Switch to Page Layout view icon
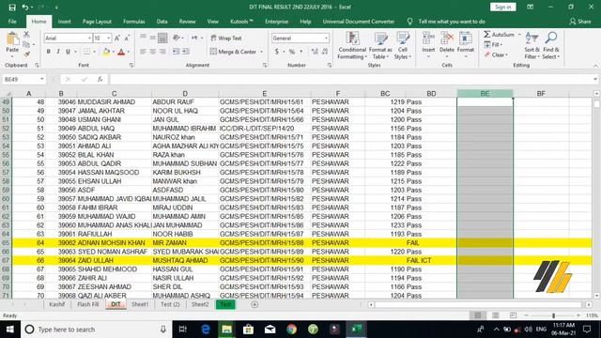 [495, 315]
